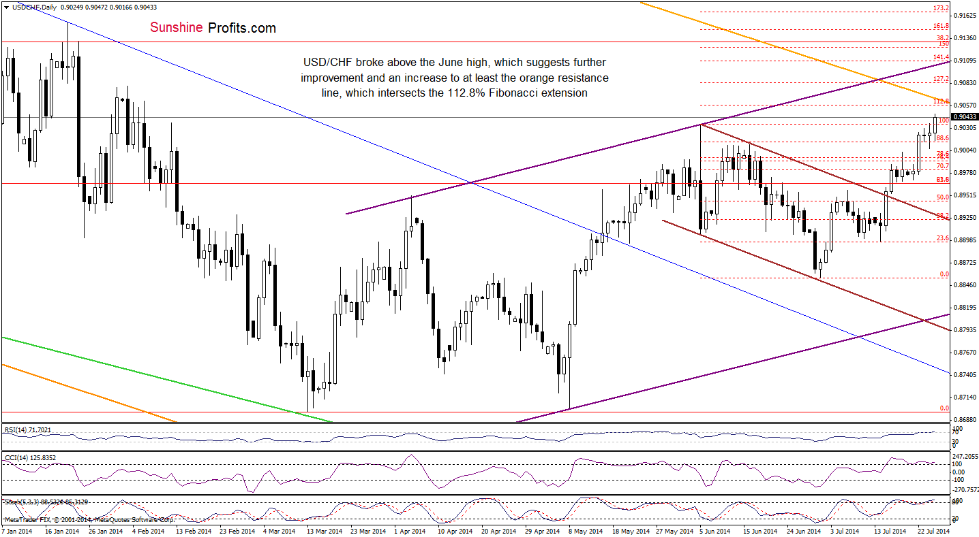
Task: Click the 0.88985 price axis label
Action: [x=965, y=240]
